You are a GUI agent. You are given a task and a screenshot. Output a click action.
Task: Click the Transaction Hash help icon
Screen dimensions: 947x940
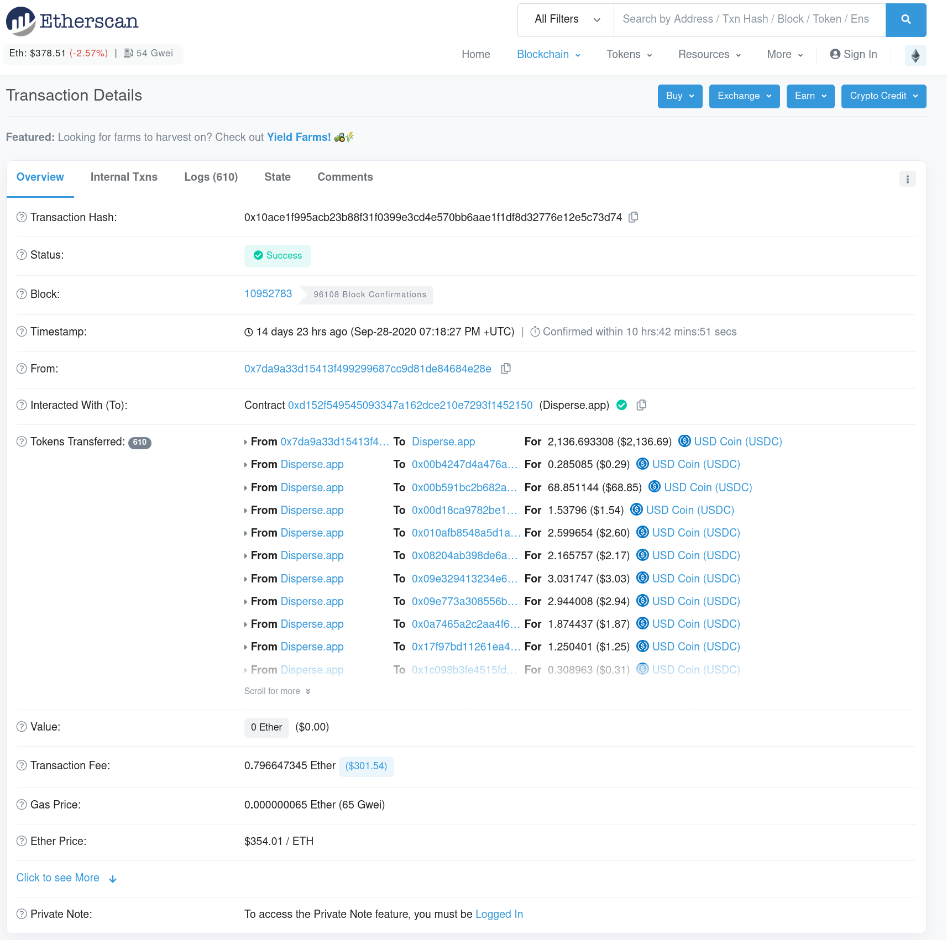tap(22, 217)
